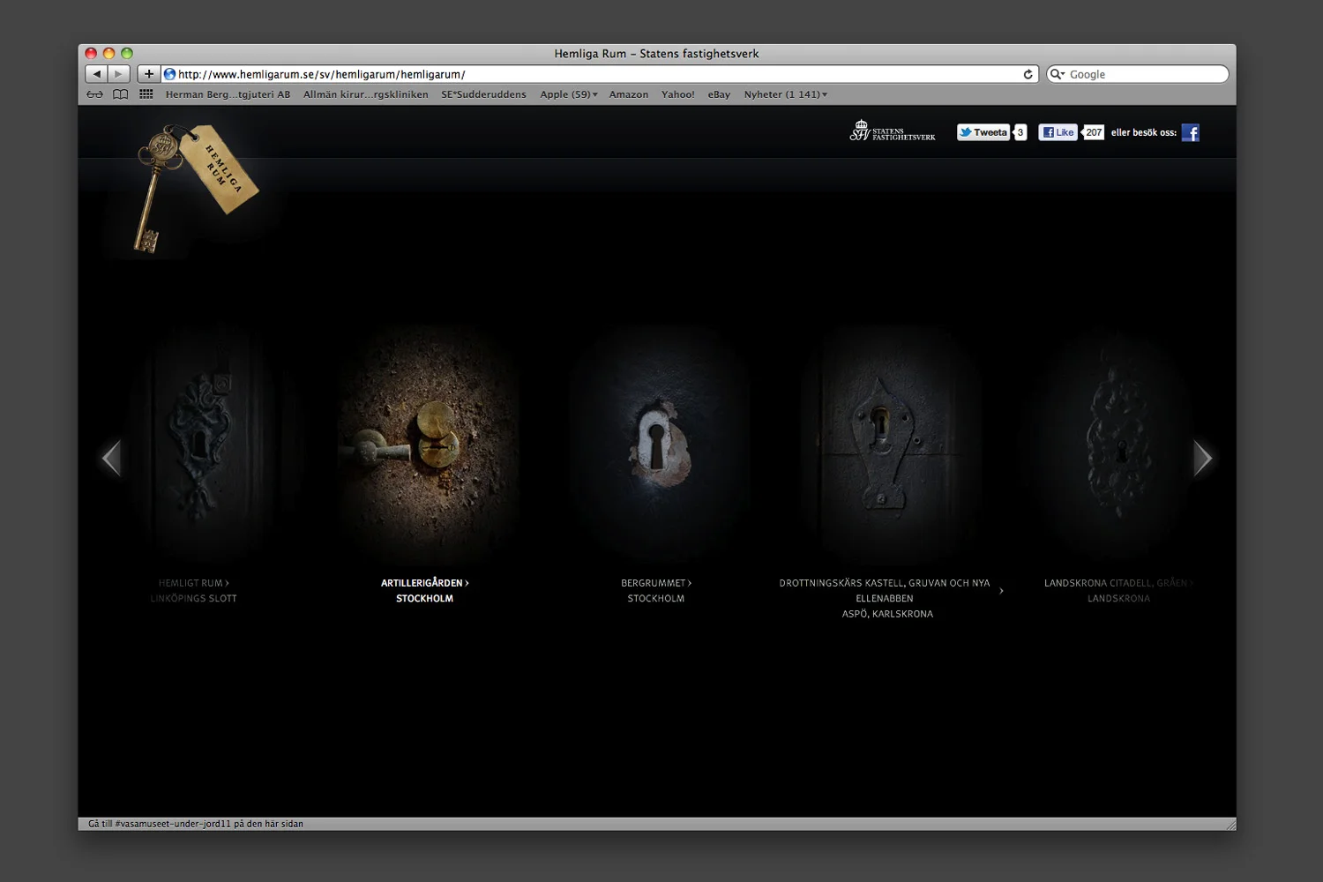Visit the Facebook page via the square icon
Viewport: 1323px width, 882px height.
pos(1191,132)
